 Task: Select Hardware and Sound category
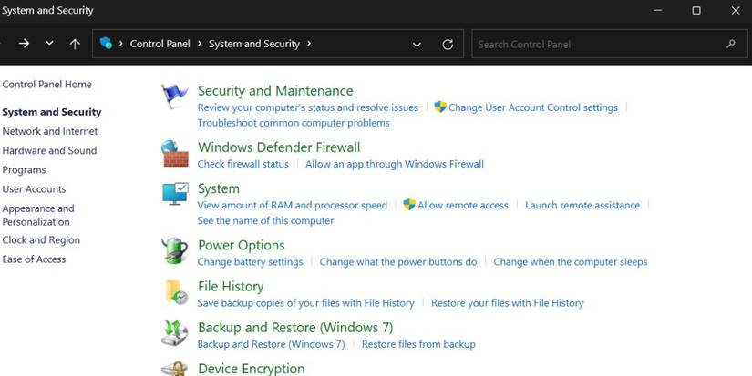click(x=49, y=150)
